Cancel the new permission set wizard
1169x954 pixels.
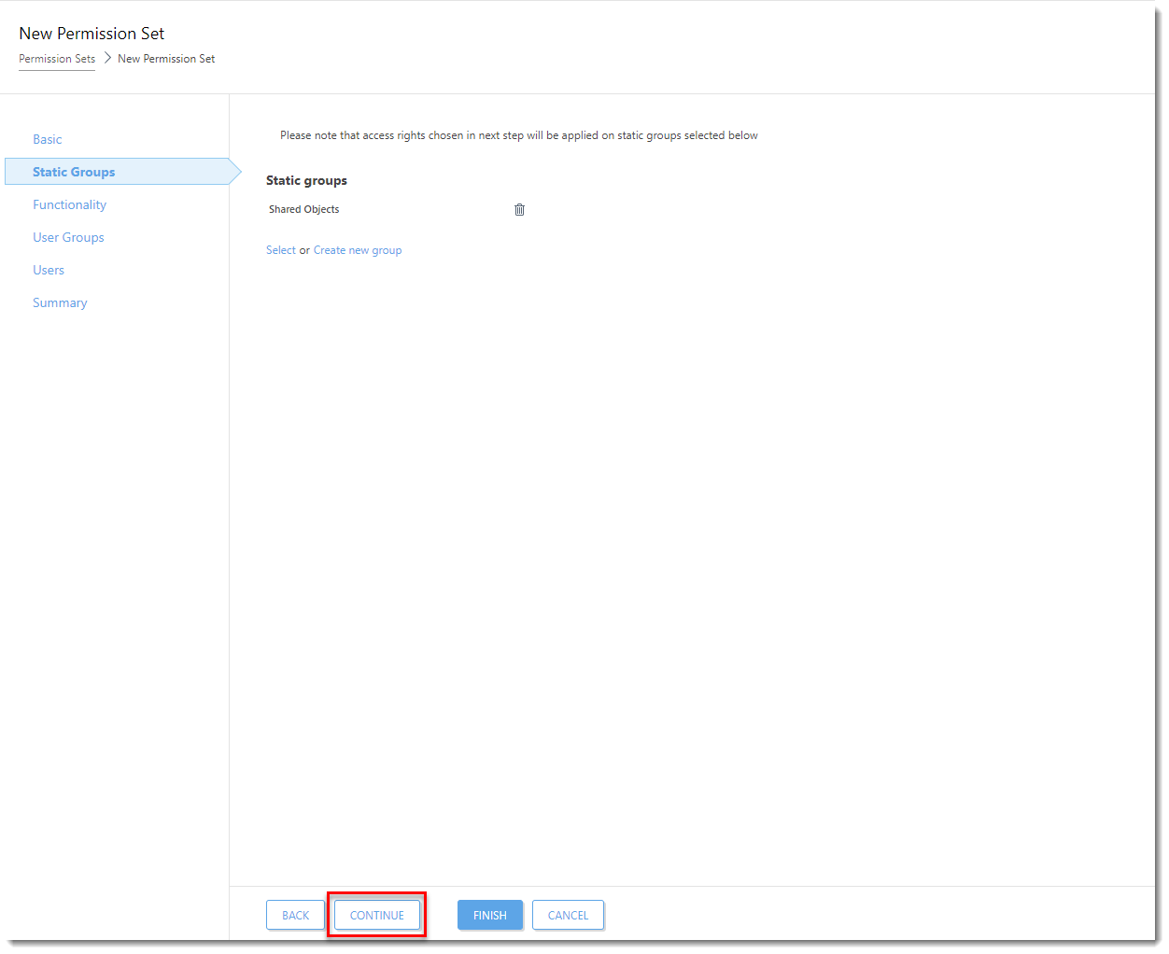click(x=568, y=915)
